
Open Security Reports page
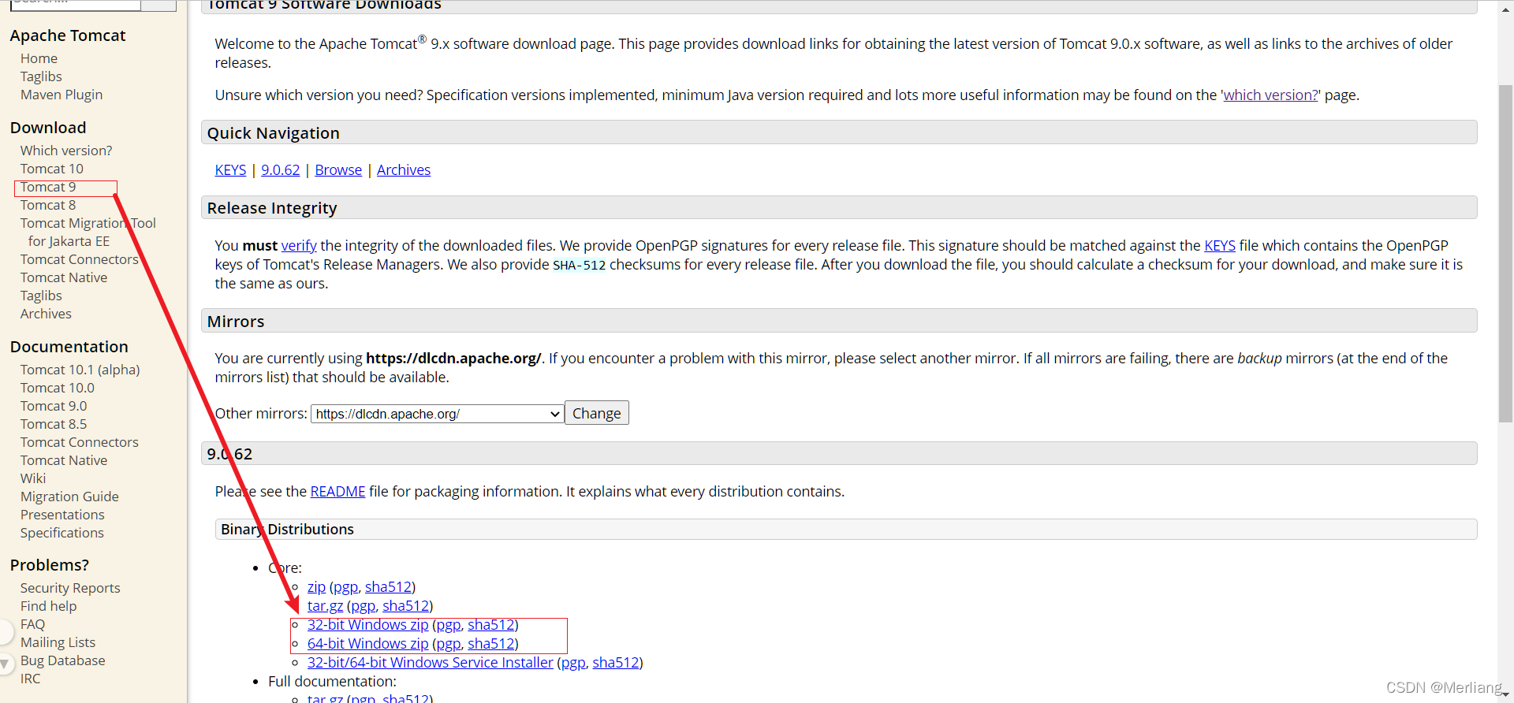pyautogui.click(x=70, y=588)
